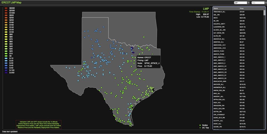Click the DC Tie triangle marker on the map
Viewport: 267px width, 134px height.
[152, 54]
